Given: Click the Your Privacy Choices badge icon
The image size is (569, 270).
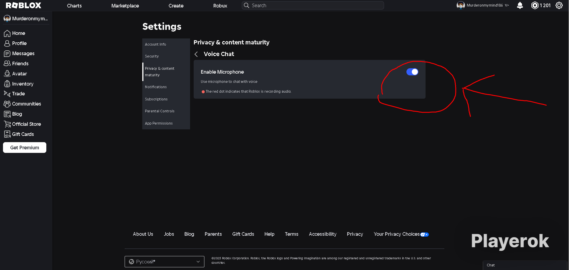Looking at the screenshot, I should 425,234.
